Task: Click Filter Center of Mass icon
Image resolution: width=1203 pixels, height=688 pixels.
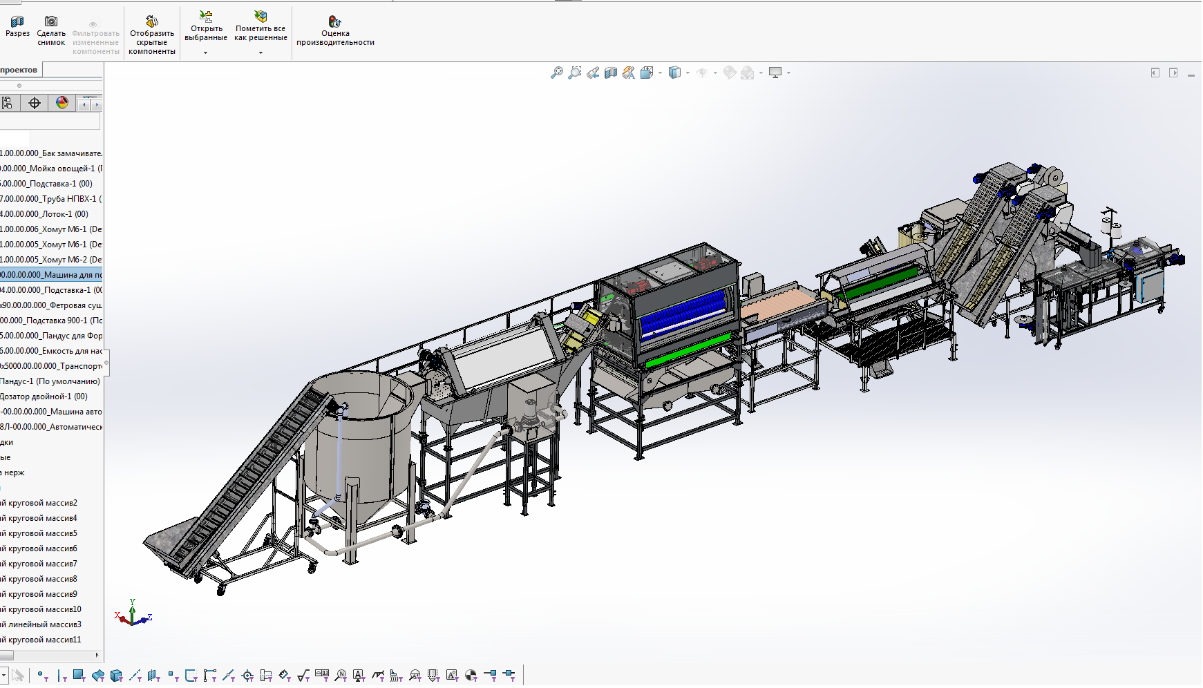Action: (x=471, y=676)
